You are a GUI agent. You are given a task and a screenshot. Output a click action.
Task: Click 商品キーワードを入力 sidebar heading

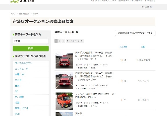(x=28, y=35)
